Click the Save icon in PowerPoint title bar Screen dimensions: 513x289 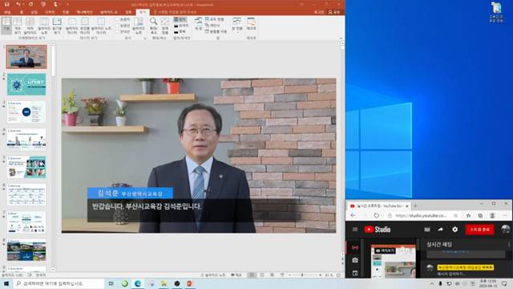tap(6, 4)
